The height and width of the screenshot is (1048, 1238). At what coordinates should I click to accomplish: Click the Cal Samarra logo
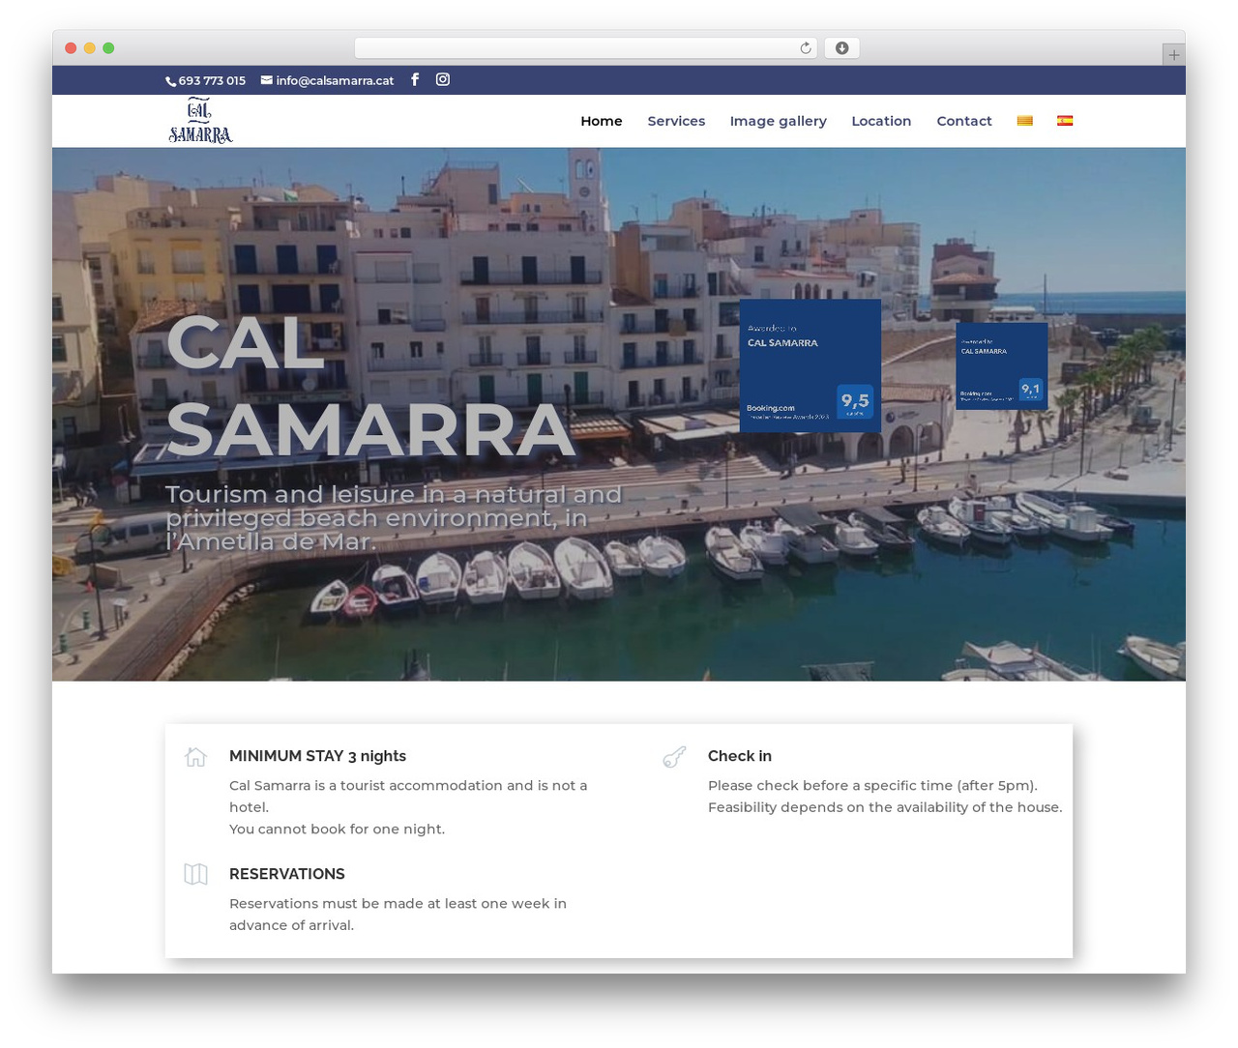[200, 121]
